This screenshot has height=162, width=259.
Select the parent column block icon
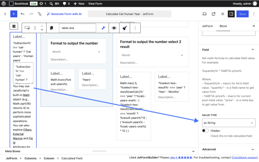point(14,26)
